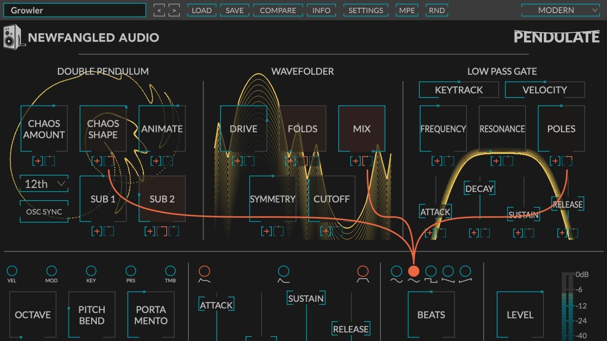The height and width of the screenshot is (341, 607).
Task: Open the MODERN theme dropdown
Action: pyautogui.click(x=560, y=10)
